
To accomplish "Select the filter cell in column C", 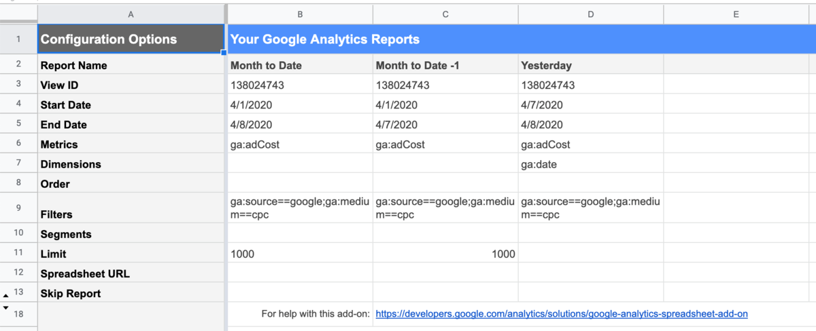I will (445, 208).
